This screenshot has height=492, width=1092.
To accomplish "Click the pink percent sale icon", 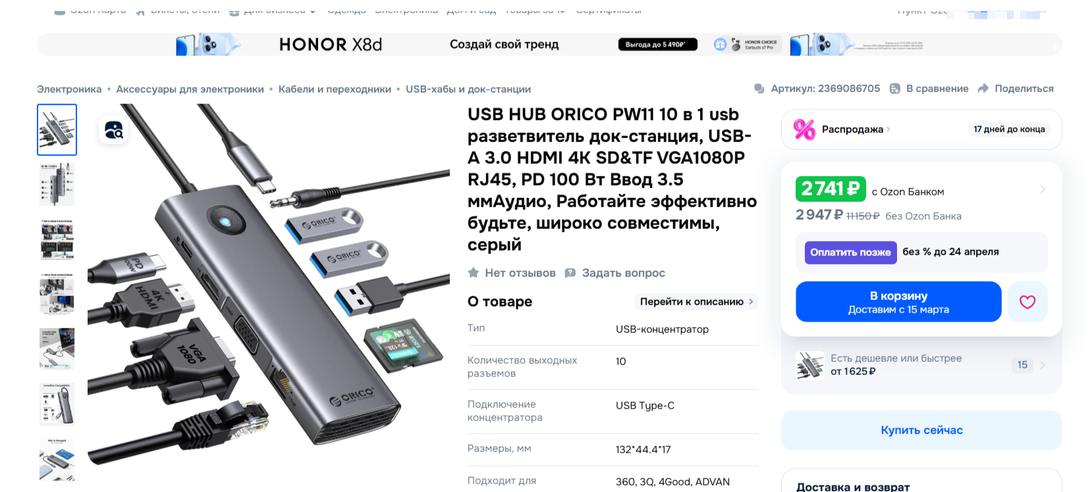I will point(804,130).
